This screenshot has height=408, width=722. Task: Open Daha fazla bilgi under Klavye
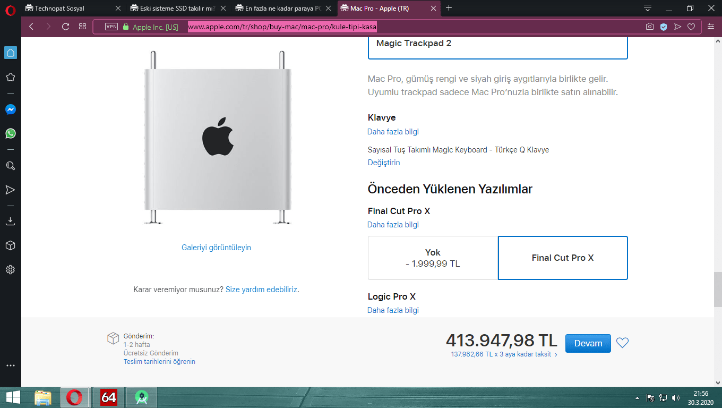tap(393, 132)
